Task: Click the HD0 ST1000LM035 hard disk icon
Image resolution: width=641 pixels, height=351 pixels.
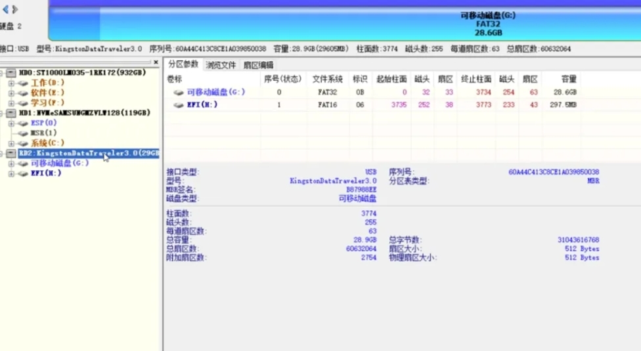Action: (x=12, y=72)
